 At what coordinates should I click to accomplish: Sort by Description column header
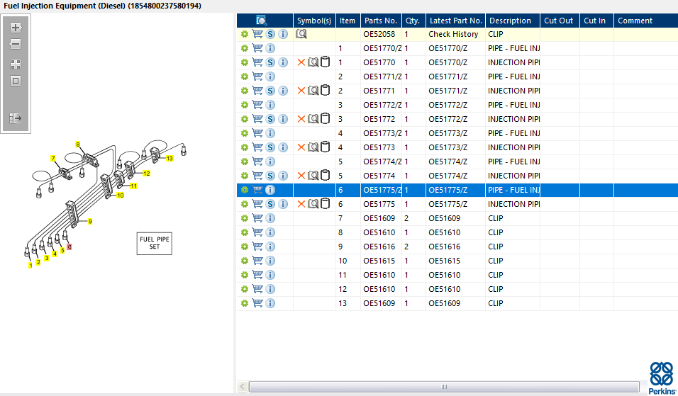pos(512,21)
